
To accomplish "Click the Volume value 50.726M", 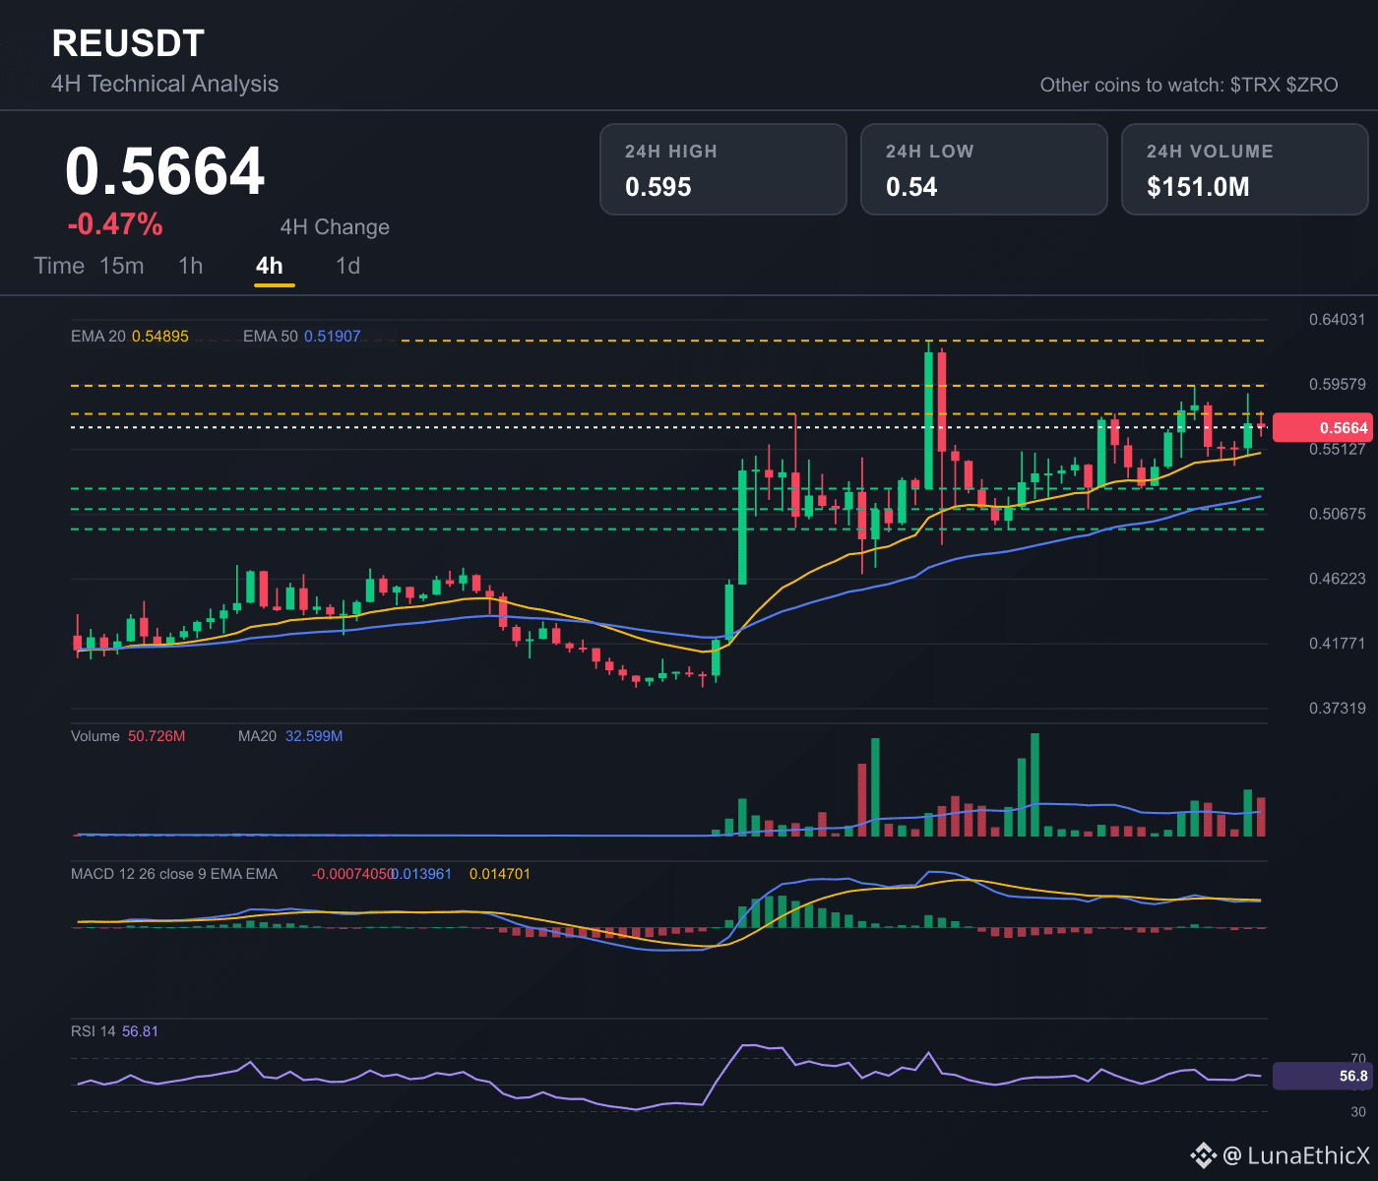I will click(x=157, y=736).
